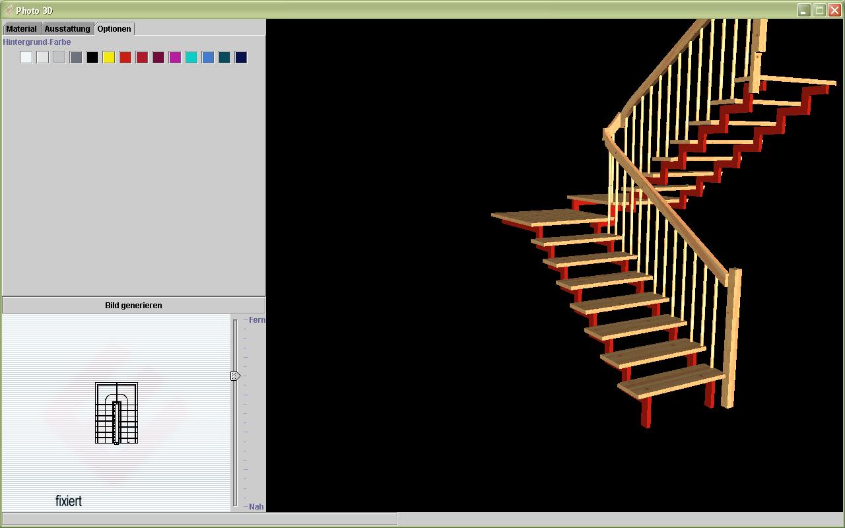Open the Ausstattung tab
Screen dimensions: 845x528
(67, 29)
